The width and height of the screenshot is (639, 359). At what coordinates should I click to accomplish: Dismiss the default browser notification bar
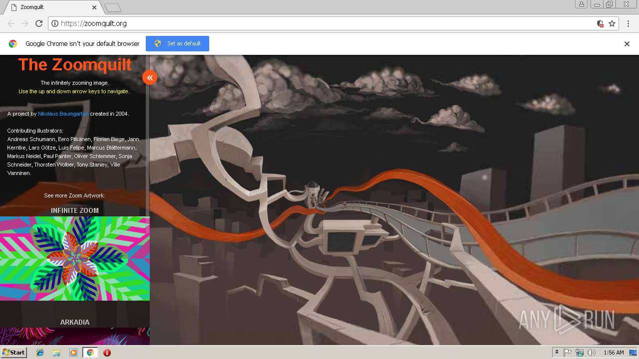coord(627,44)
